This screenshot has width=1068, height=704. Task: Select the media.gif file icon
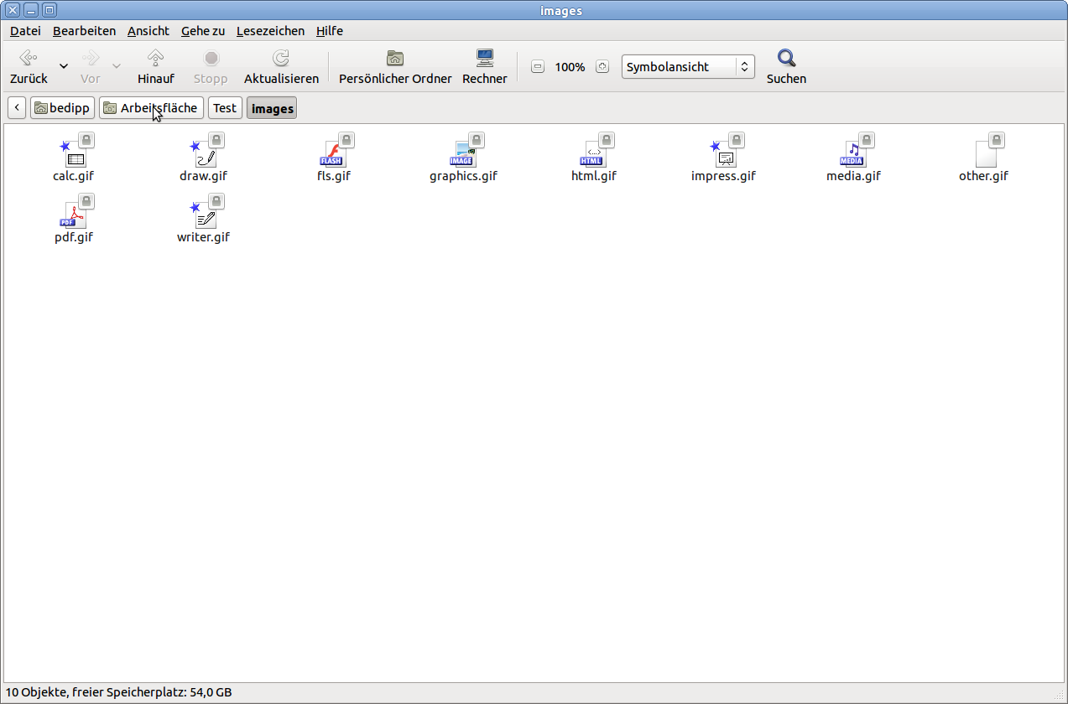853,153
